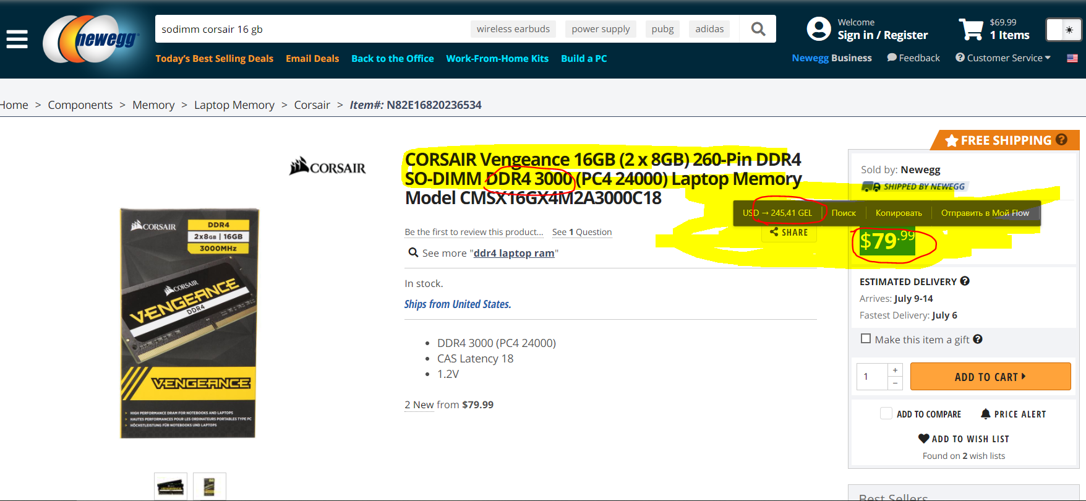Viewport: 1086px width, 501px height.
Task: Go to Newegg Business
Action: pos(832,58)
